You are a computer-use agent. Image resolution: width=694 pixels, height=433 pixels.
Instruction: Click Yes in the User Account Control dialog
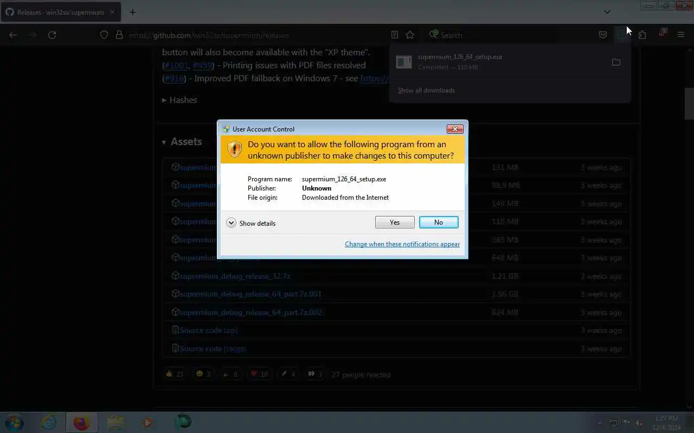[x=395, y=222]
